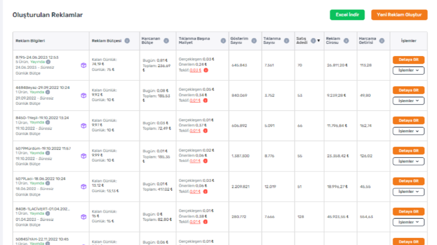Viewport: 437px width, 245px height.
Task: Click purple product cube for 8450-1Yeşil ad
Action: coord(84,126)
